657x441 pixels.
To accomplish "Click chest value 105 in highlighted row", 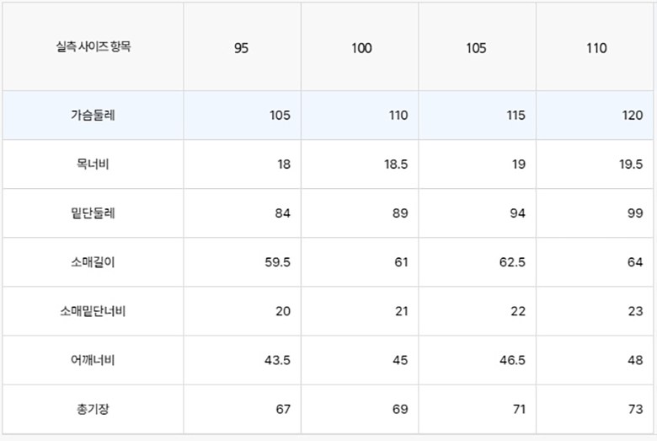I will 280,116.
